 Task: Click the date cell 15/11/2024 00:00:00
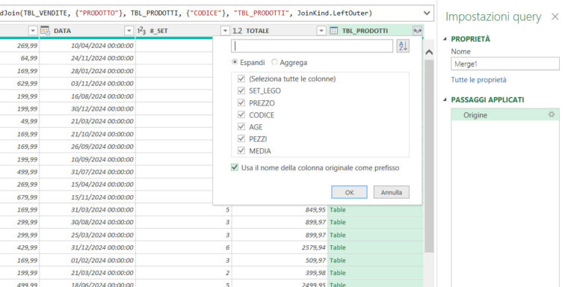click(87, 197)
